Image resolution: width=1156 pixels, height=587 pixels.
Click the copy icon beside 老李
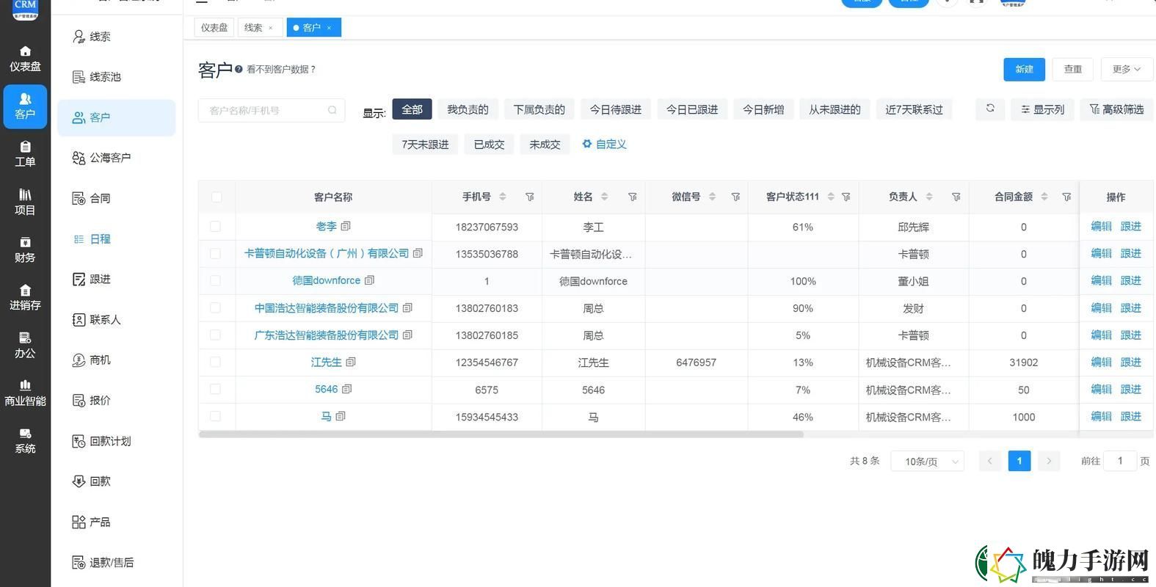(346, 226)
